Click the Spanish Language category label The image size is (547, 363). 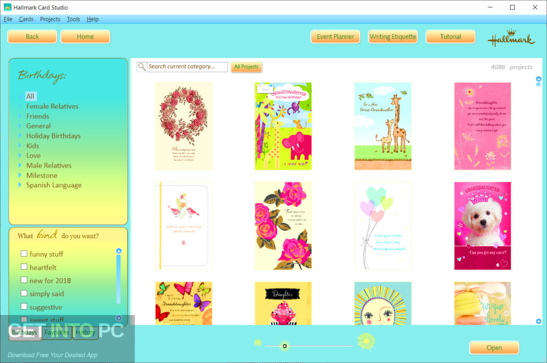click(x=54, y=185)
